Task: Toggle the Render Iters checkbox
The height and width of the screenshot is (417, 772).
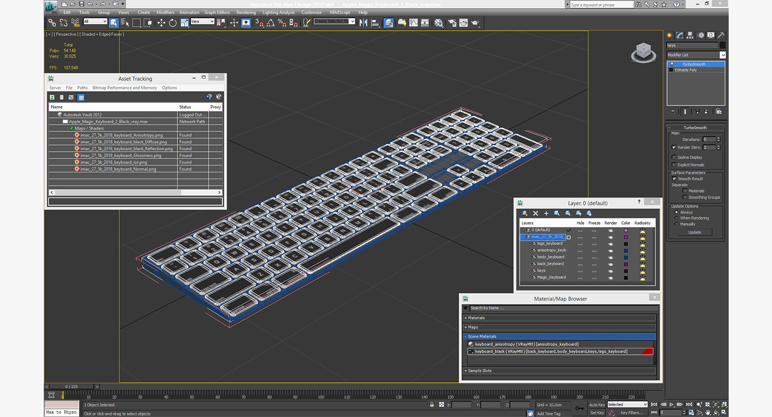Action: 674,148
